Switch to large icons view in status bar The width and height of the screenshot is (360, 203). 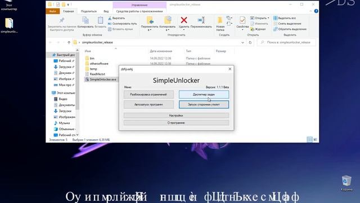[x=315, y=139]
